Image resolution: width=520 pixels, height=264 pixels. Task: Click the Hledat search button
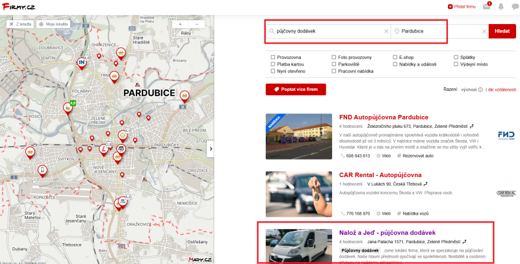(x=502, y=31)
